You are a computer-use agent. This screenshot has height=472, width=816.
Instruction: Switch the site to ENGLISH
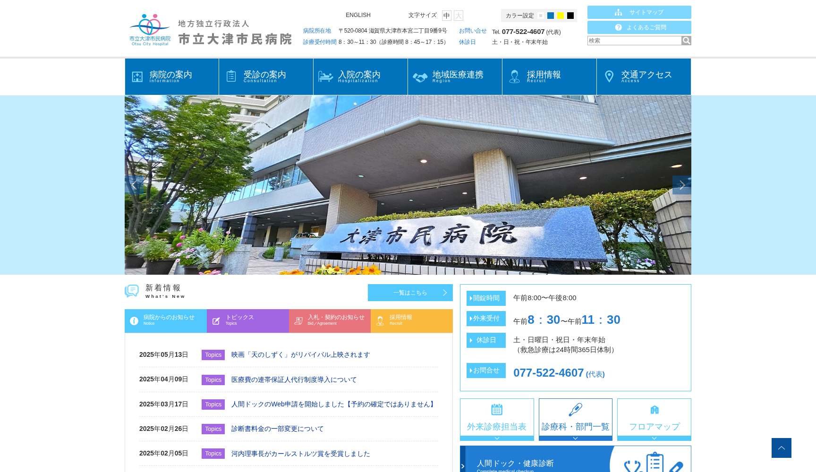click(x=358, y=15)
